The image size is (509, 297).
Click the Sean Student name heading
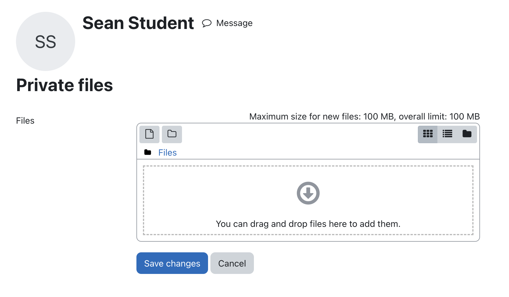click(138, 23)
